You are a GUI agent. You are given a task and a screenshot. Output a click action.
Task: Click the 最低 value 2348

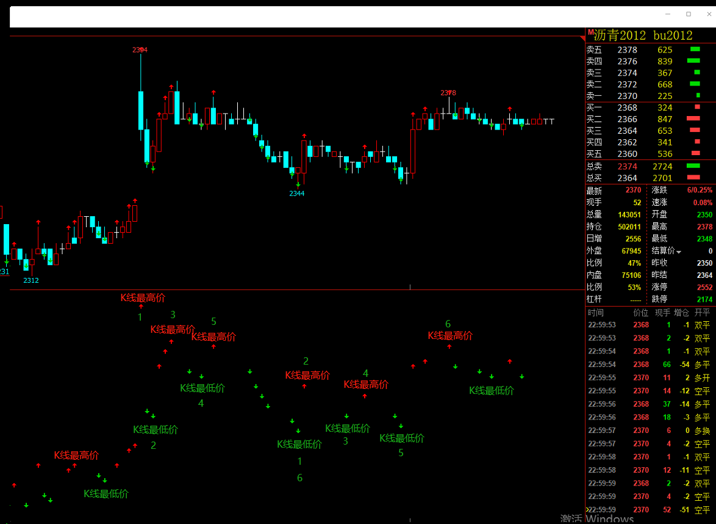[704, 239]
